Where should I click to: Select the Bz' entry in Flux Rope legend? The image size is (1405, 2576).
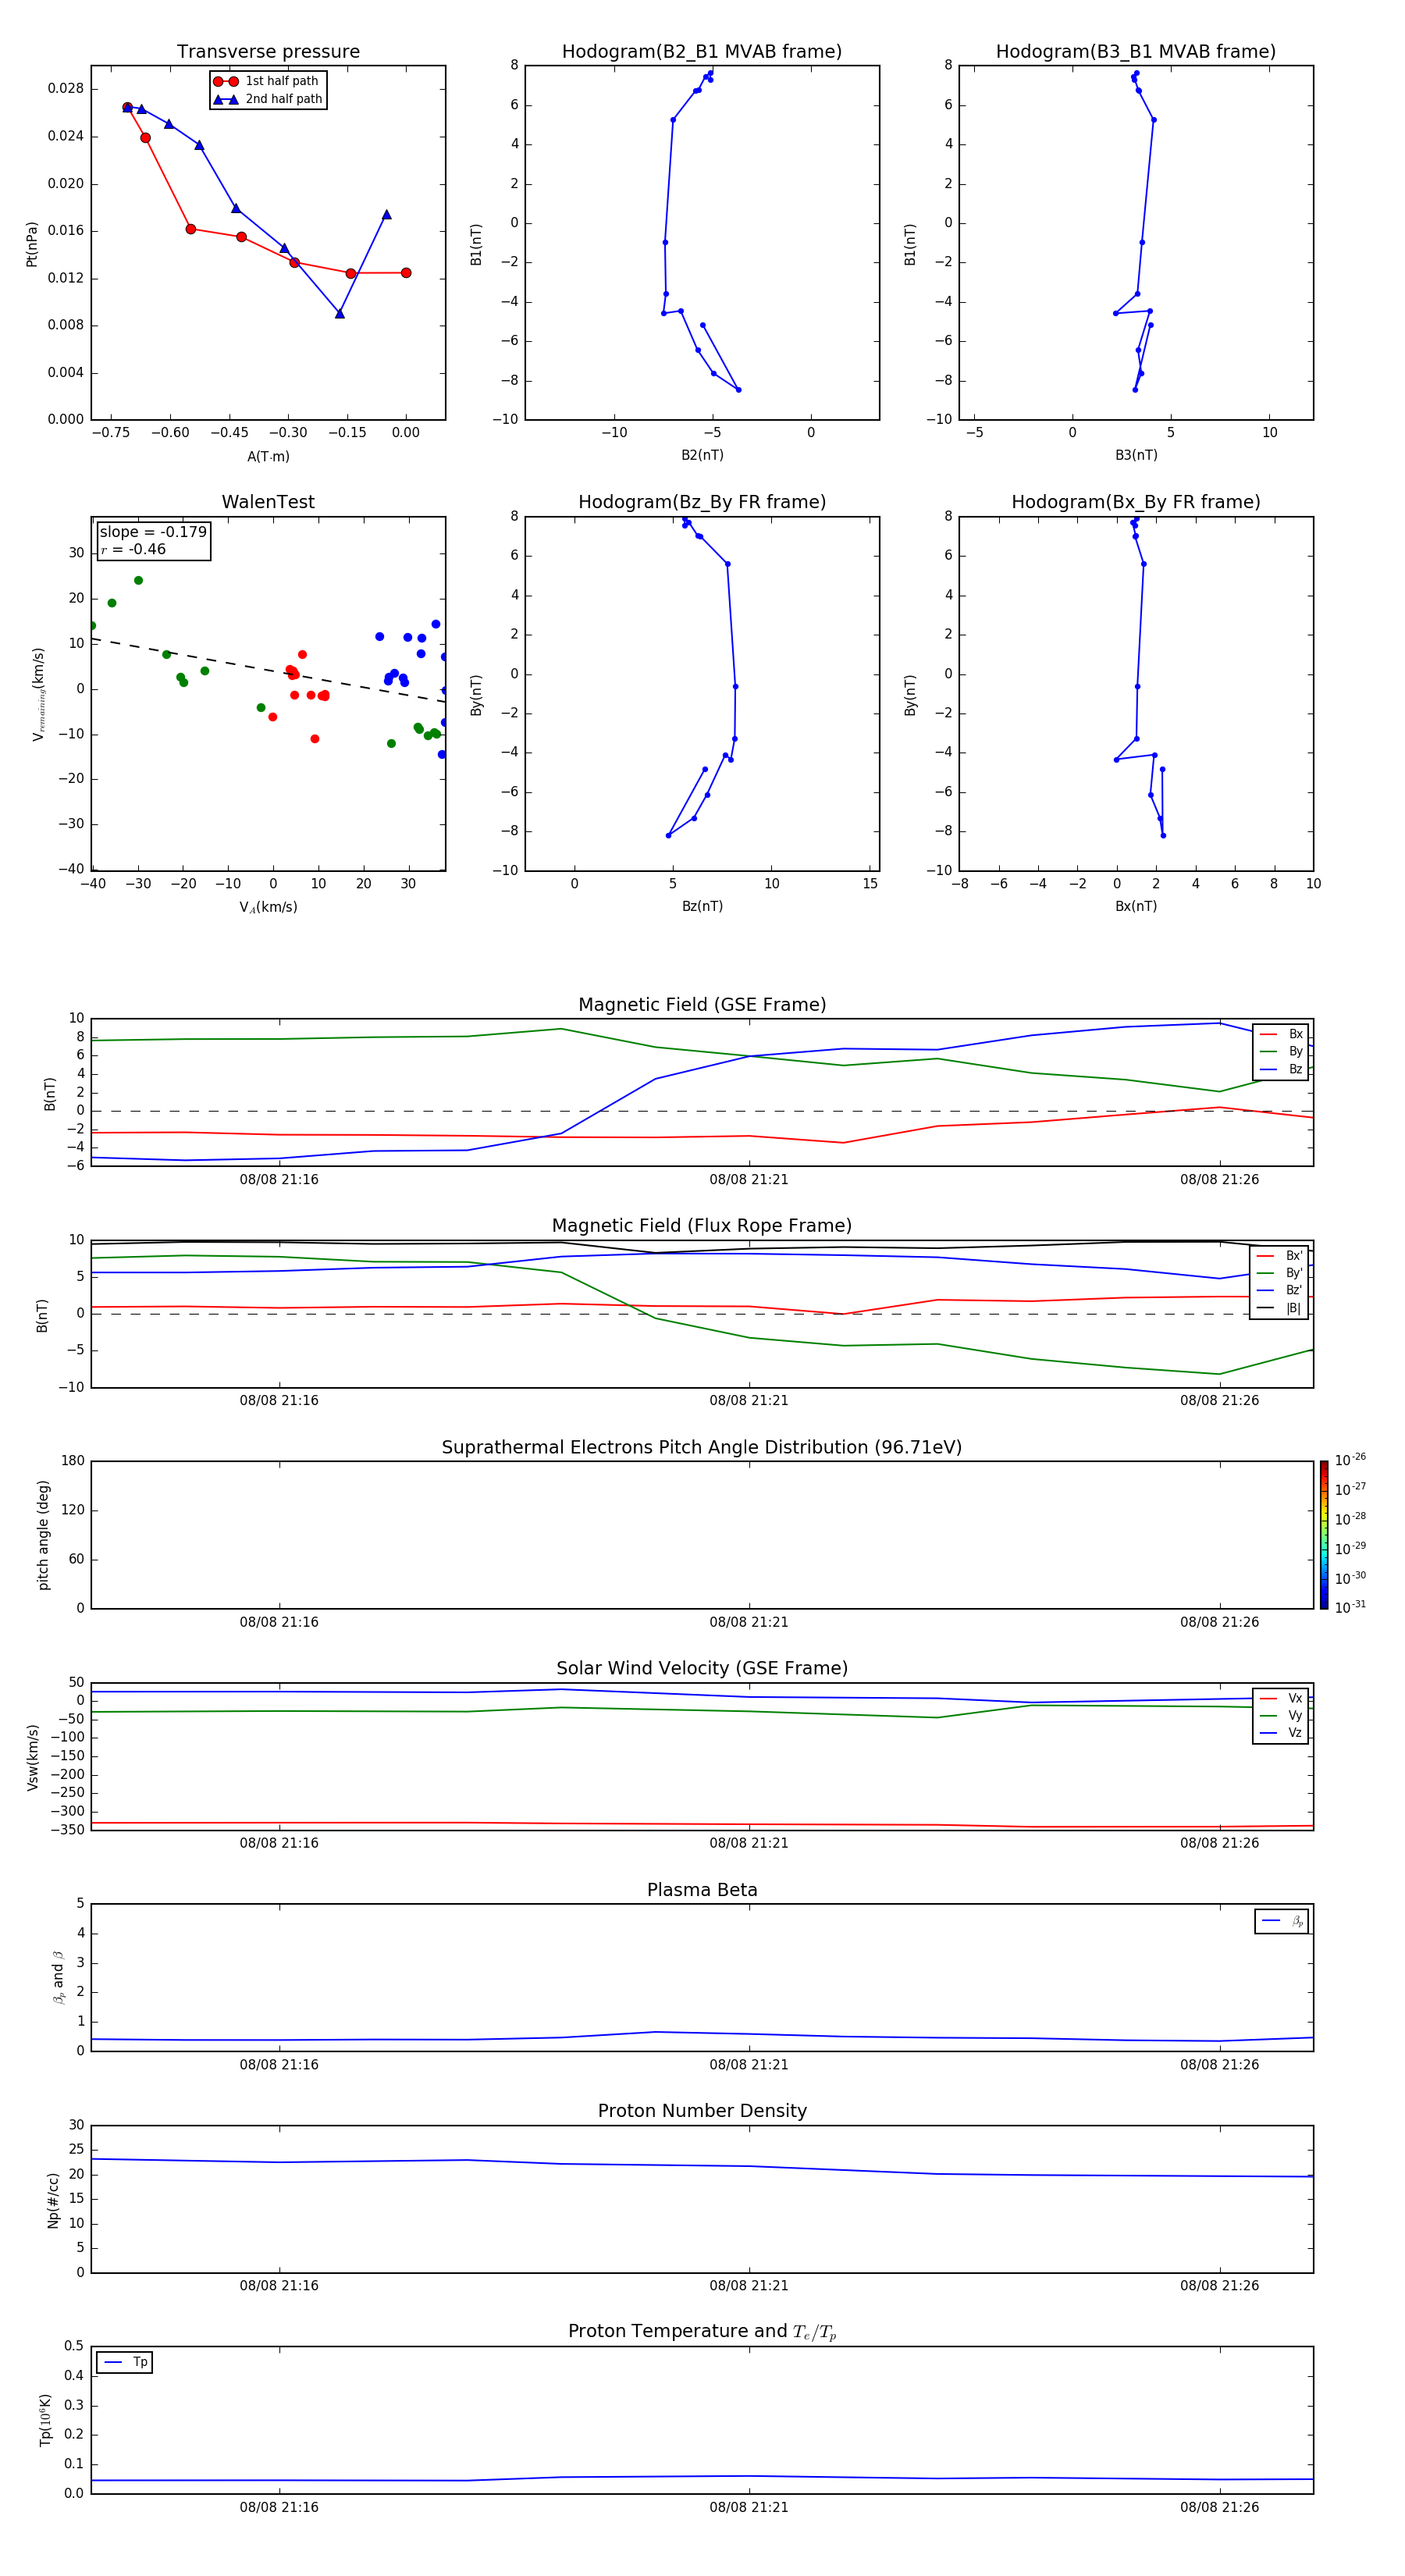1280,1290
